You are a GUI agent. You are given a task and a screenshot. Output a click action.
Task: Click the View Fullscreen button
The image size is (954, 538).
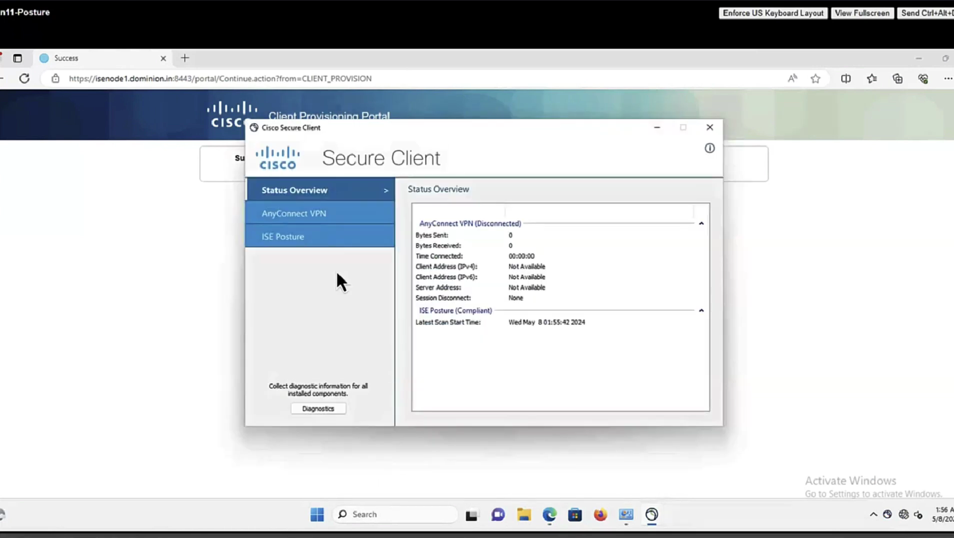click(x=862, y=13)
